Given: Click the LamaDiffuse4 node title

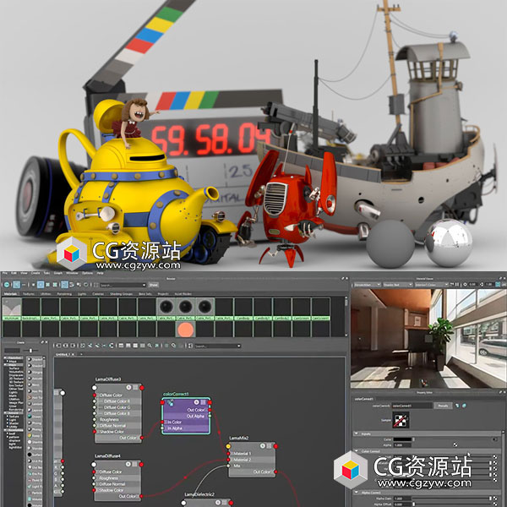Looking at the screenshot, I should [107, 455].
